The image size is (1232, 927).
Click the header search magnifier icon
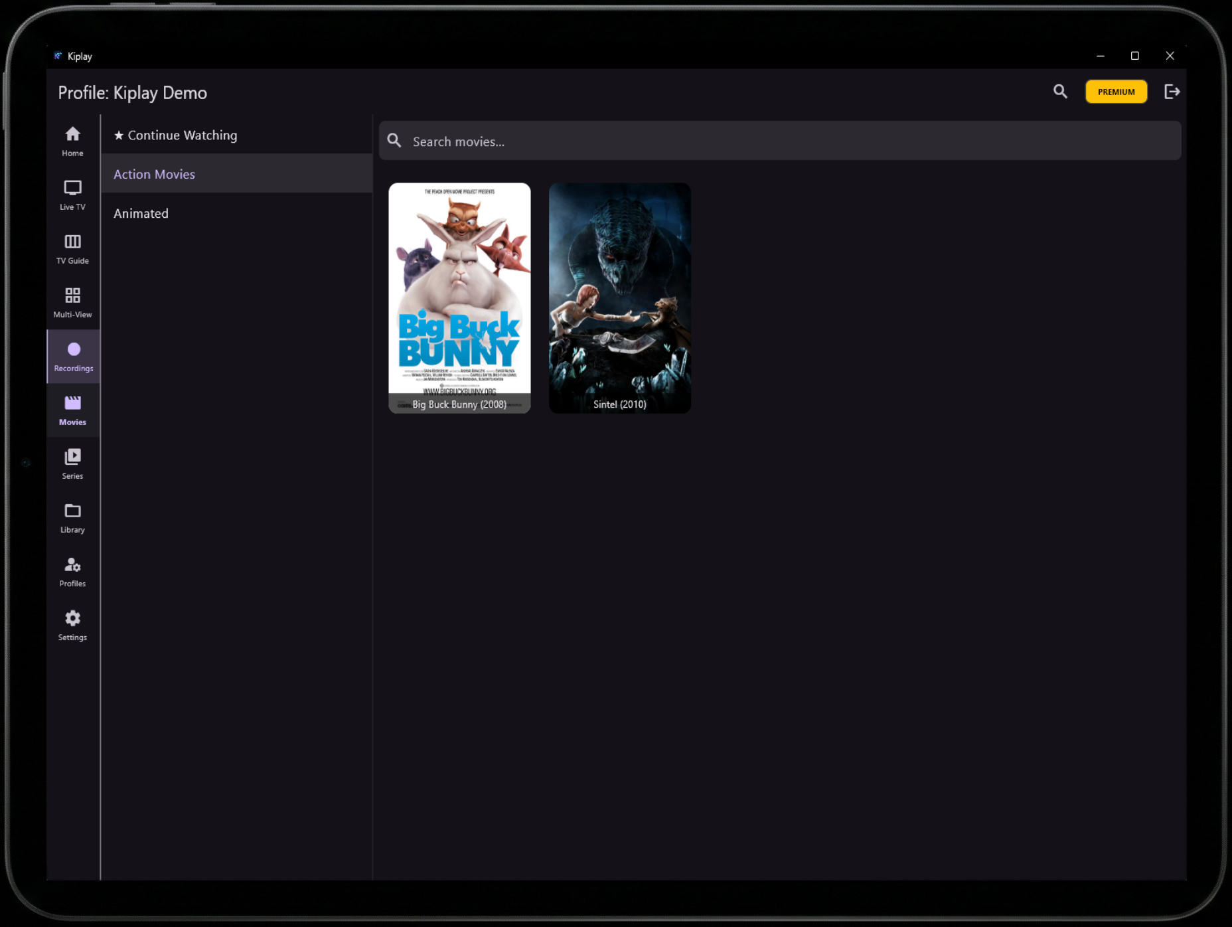click(1060, 92)
